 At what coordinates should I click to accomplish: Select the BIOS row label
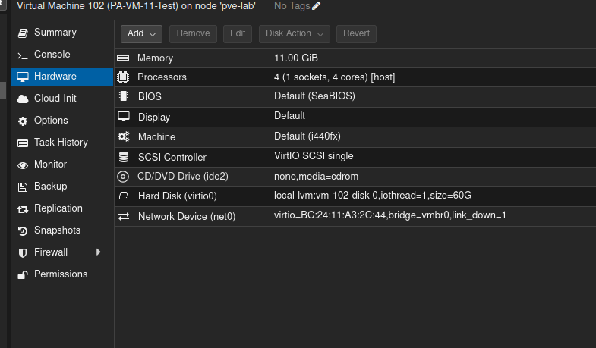coord(150,96)
